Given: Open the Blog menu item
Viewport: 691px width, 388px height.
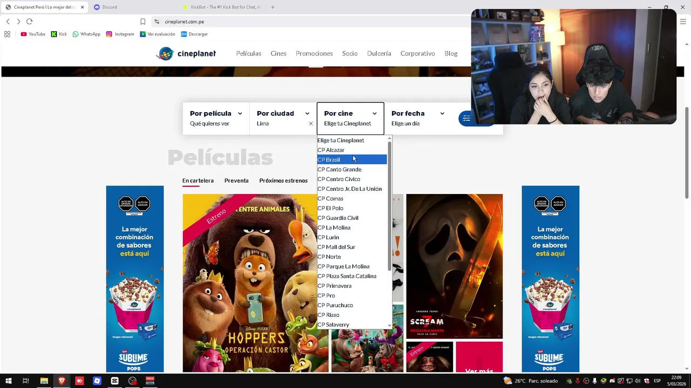Looking at the screenshot, I should point(451,53).
